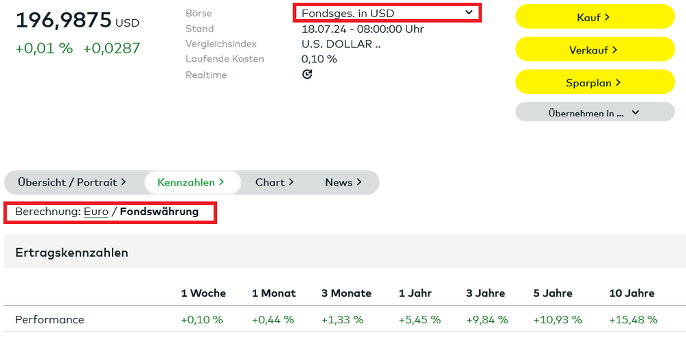The width and height of the screenshot is (686, 337).
Task: Switch to the Übersicht / Portrait tab
Action: [x=72, y=182]
